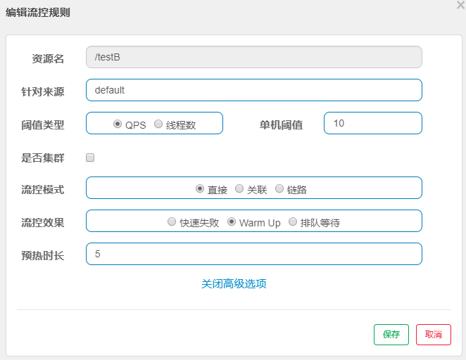Viewport: 466px width, 360px height.
Task: Focus the 针对来源 input field
Action: [x=253, y=90]
